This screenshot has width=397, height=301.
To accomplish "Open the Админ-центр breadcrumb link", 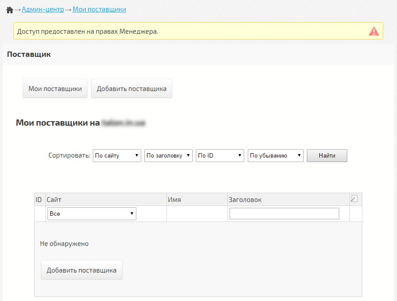I will pos(43,9).
